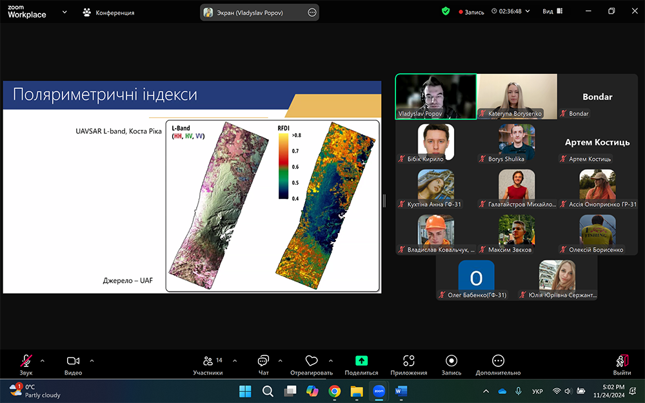645x403 pixels.
Task: Click the panel divider handle beside the slide
Action: (x=384, y=201)
